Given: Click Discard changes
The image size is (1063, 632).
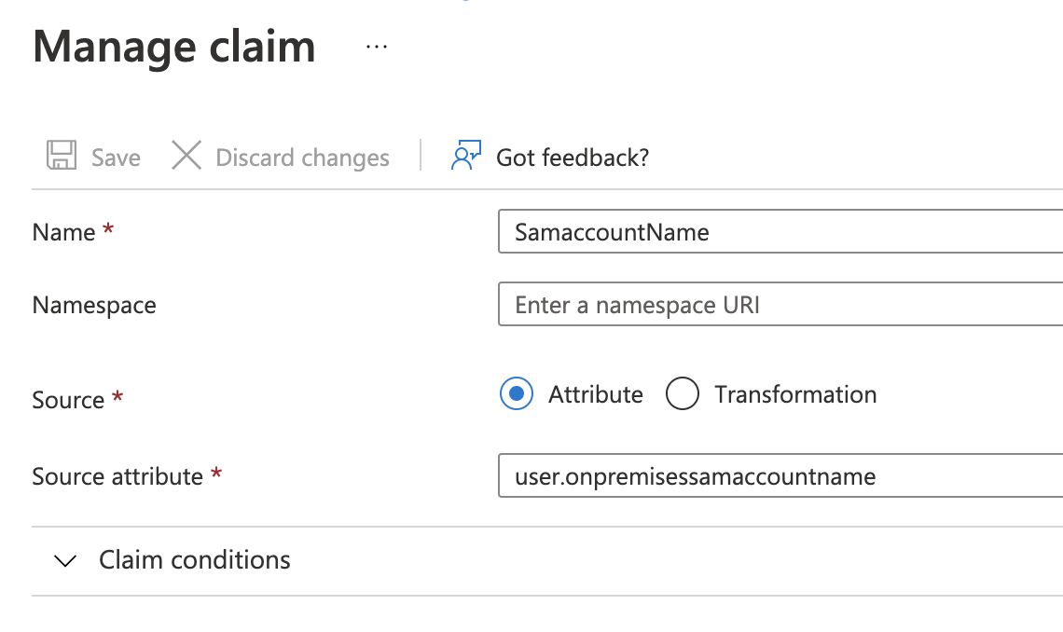Looking at the screenshot, I should point(302,157).
